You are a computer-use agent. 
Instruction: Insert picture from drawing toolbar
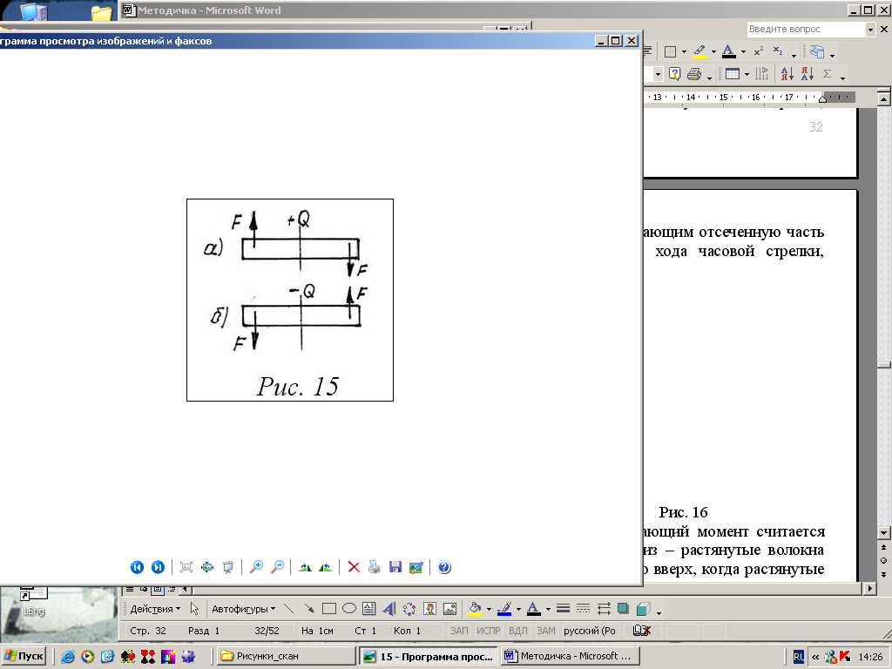pyautogui.click(x=449, y=609)
